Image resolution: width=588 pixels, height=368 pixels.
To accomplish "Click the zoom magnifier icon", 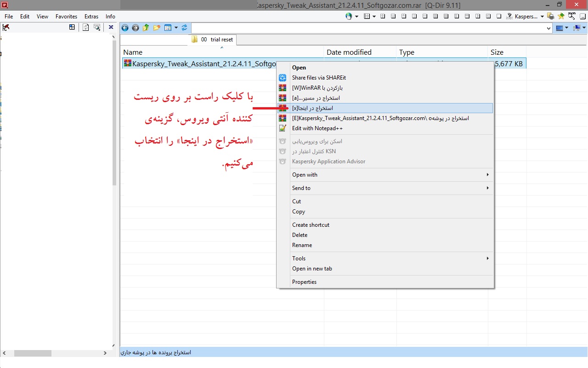I will pos(571,16).
